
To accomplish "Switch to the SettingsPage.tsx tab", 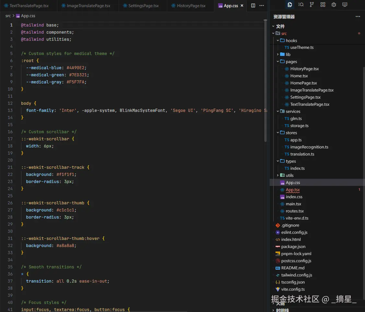I will 143,6.
